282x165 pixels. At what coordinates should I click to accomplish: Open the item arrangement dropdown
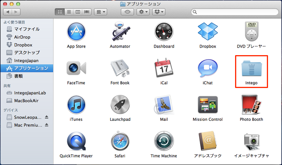click(x=101, y=12)
